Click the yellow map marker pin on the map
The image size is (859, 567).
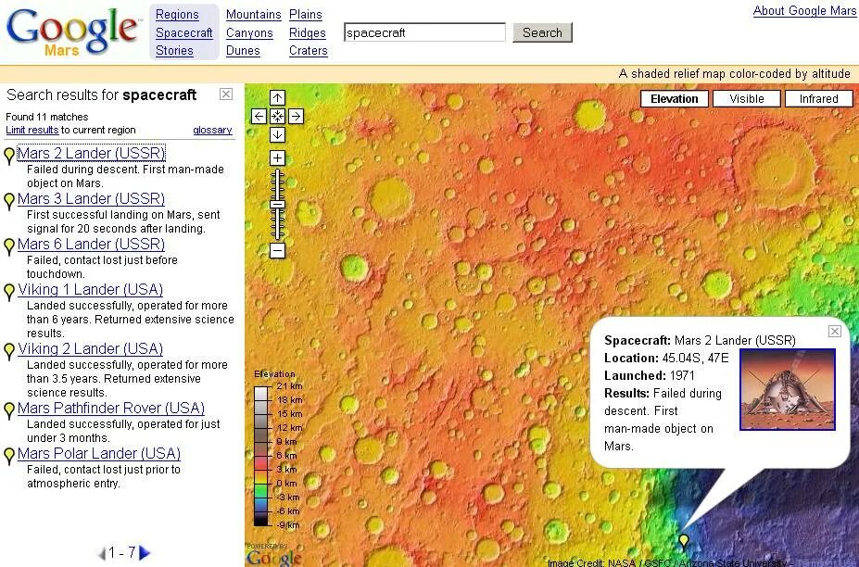pos(684,541)
